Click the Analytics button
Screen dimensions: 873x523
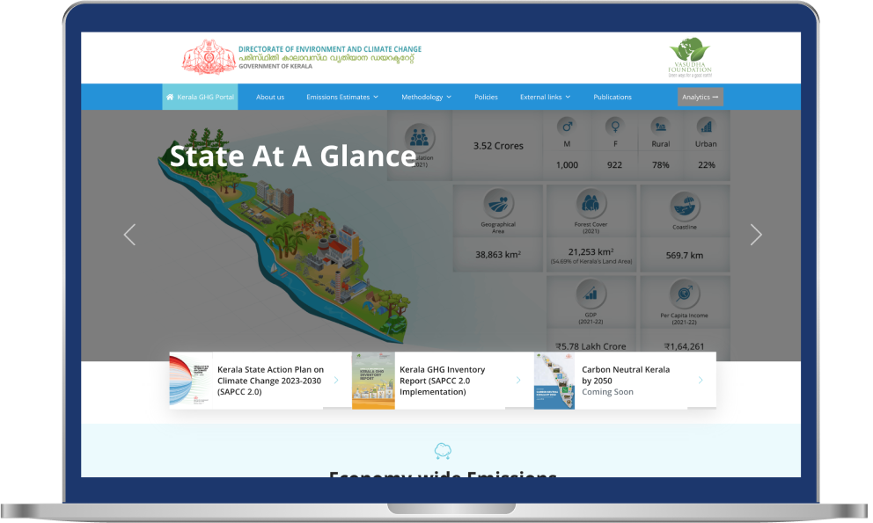[700, 97]
